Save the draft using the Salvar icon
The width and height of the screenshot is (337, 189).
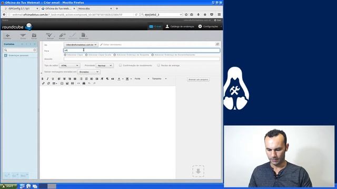pyautogui.click(x=34, y=36)
